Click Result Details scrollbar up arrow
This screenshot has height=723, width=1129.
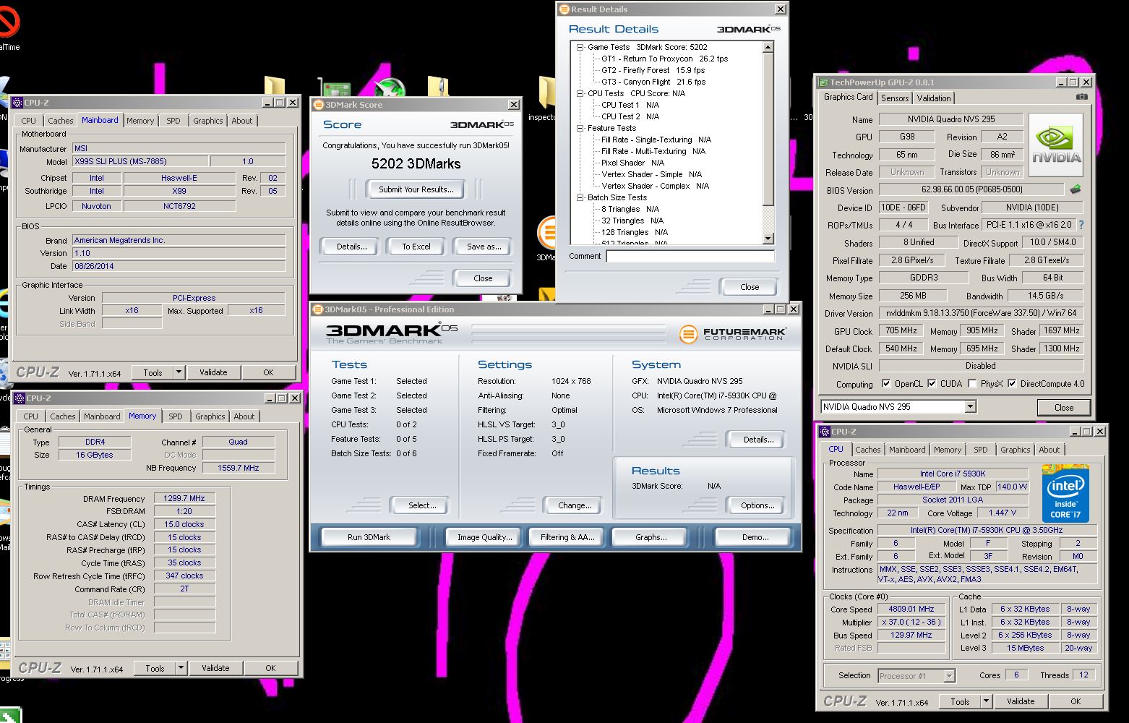point(768,47)
